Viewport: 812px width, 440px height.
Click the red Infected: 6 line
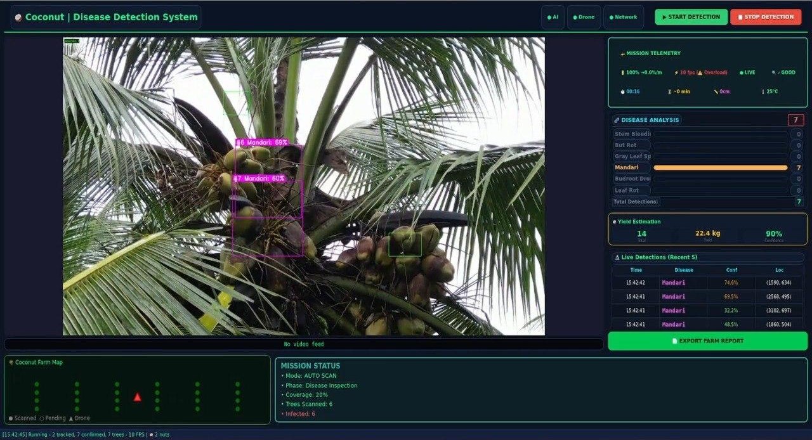(298, 414)
